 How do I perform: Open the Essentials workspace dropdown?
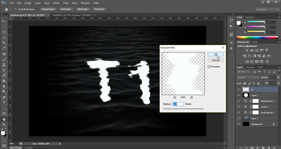pyautogui.click(x=267, y=9)
